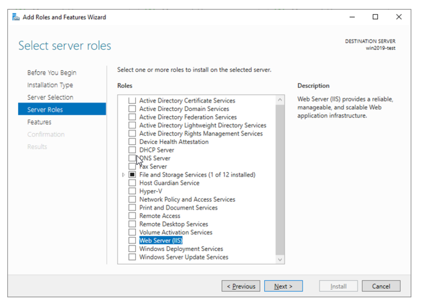Switch to Server Selection step
Image resolution: width=426 pixels, height=308 pixels.
(50, 97)
